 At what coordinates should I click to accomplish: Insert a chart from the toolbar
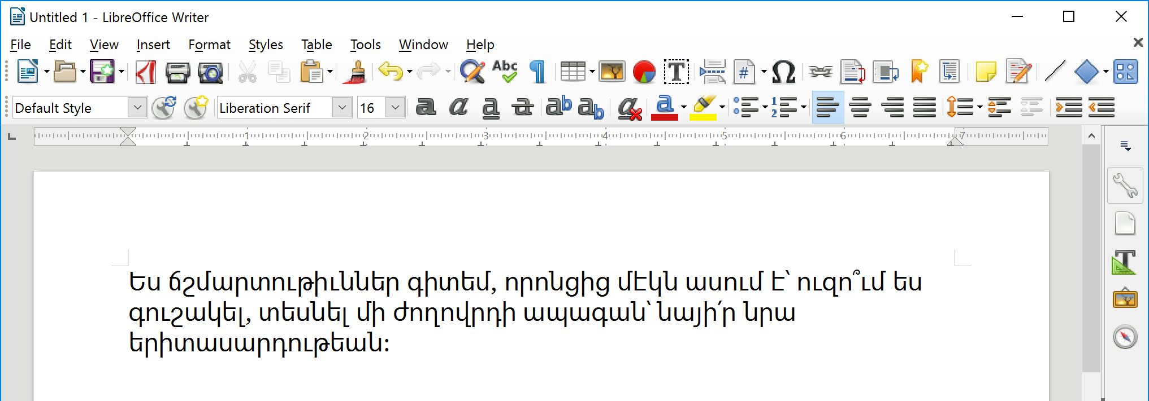coord(644,72)
